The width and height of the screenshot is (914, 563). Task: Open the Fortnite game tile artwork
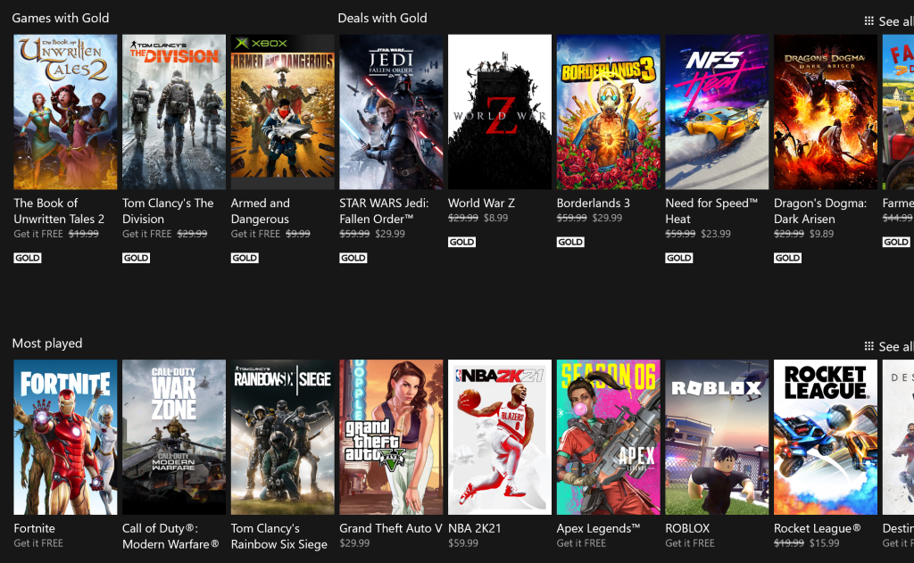65,437
